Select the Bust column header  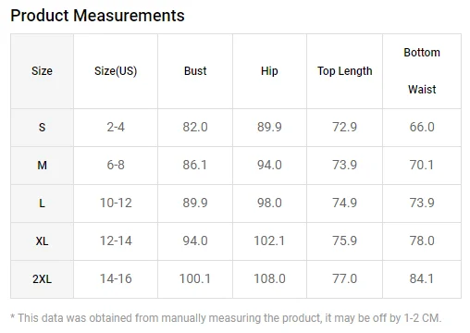195,71
